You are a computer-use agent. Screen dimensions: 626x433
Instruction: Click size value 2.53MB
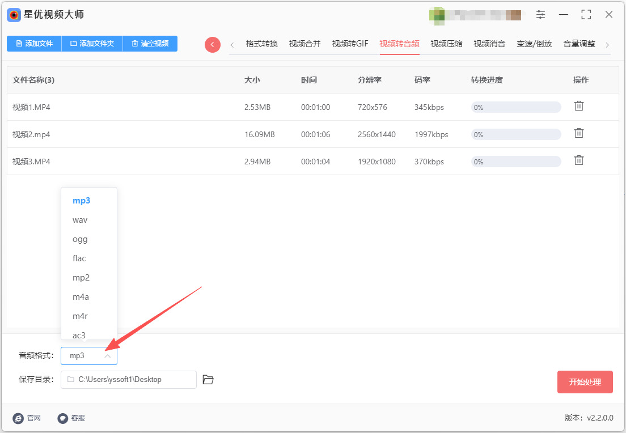[257, 107]
